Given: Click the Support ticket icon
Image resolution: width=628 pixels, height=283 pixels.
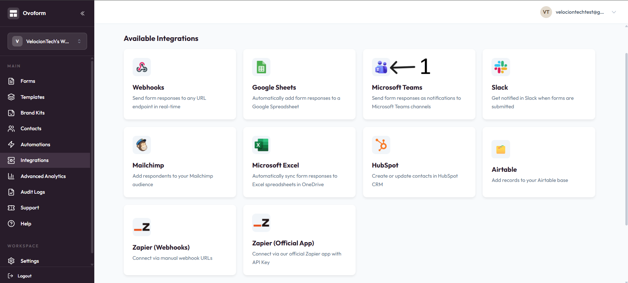Looking at the screenshot, I should coord(11,208).
